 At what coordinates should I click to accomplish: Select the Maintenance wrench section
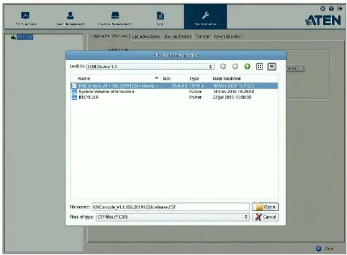tap(205, 17)
